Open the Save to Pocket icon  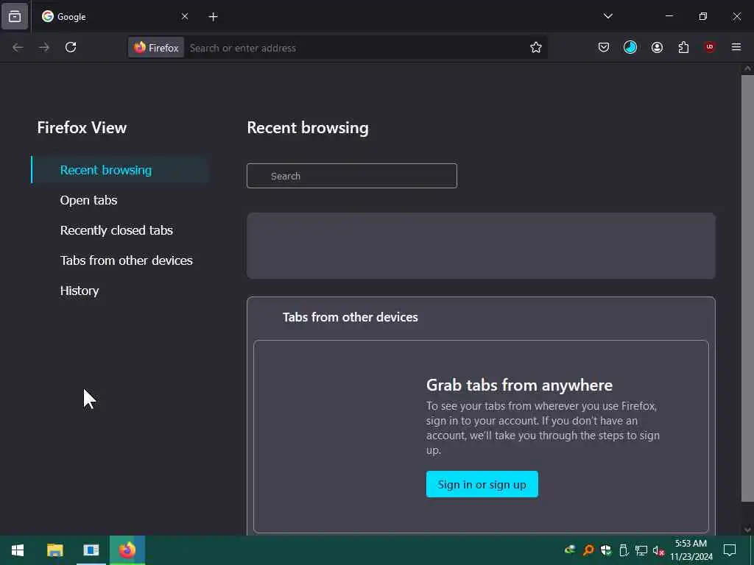604,47
